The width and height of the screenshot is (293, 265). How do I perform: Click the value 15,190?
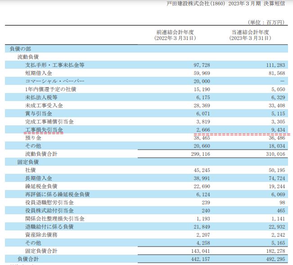pos(202,89)
